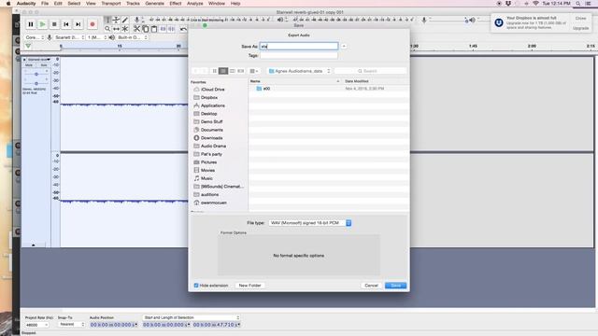Image resolution: width=598 pixels, height=336 pixels.
Task: Select the Multi-Tool asterisk icon
Action: point(124,29)
